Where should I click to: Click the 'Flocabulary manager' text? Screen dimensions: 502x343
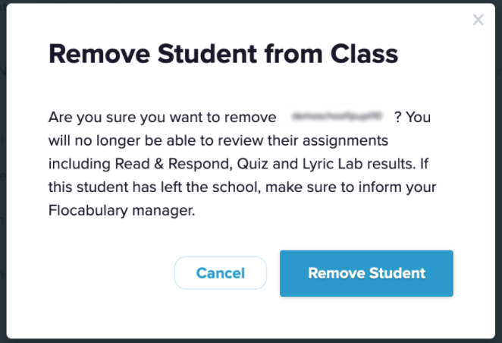pos(121,212)
